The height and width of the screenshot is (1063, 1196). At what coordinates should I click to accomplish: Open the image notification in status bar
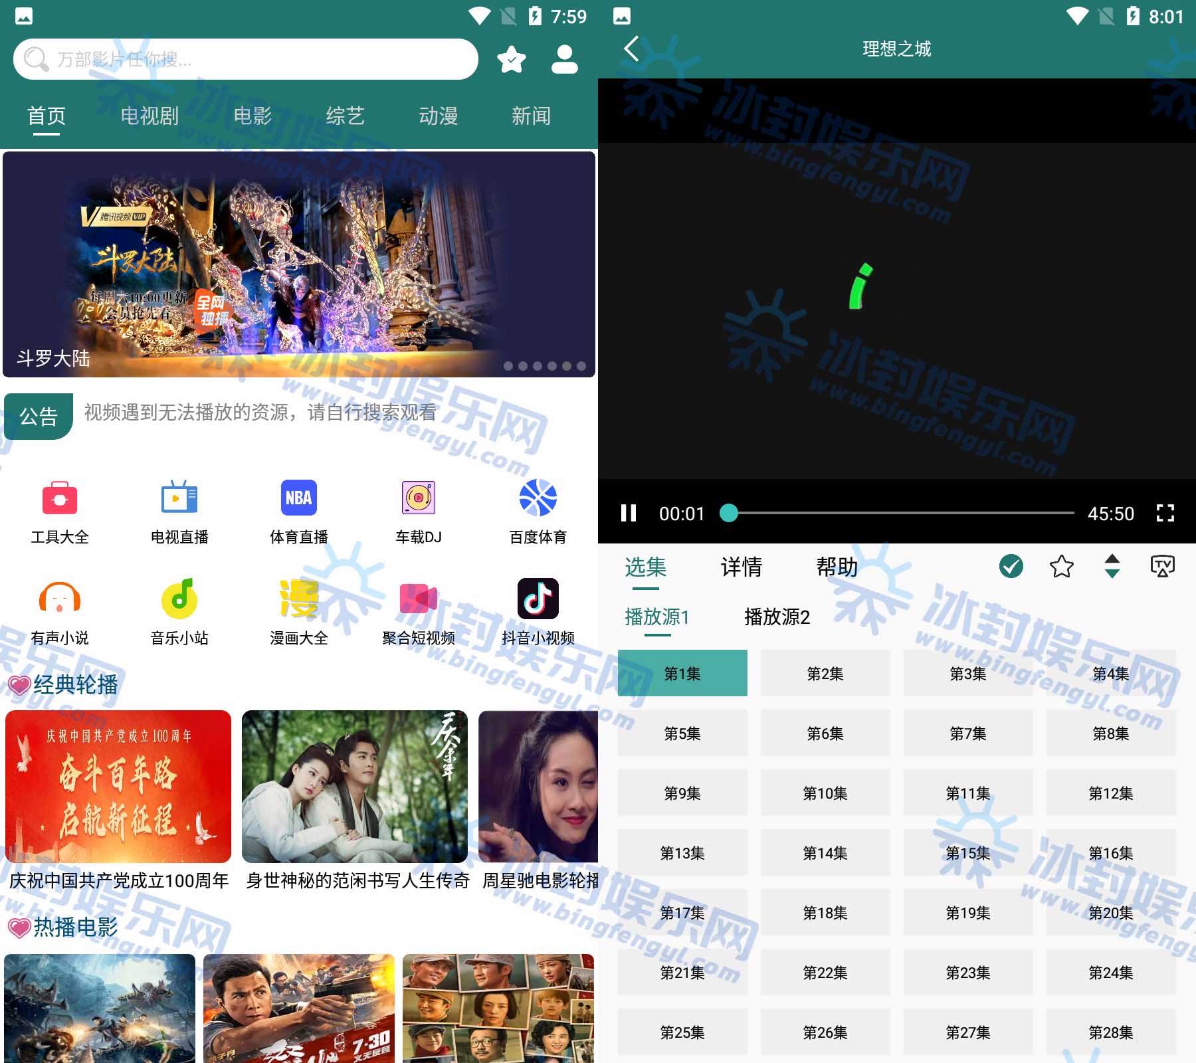pos(24,16)
